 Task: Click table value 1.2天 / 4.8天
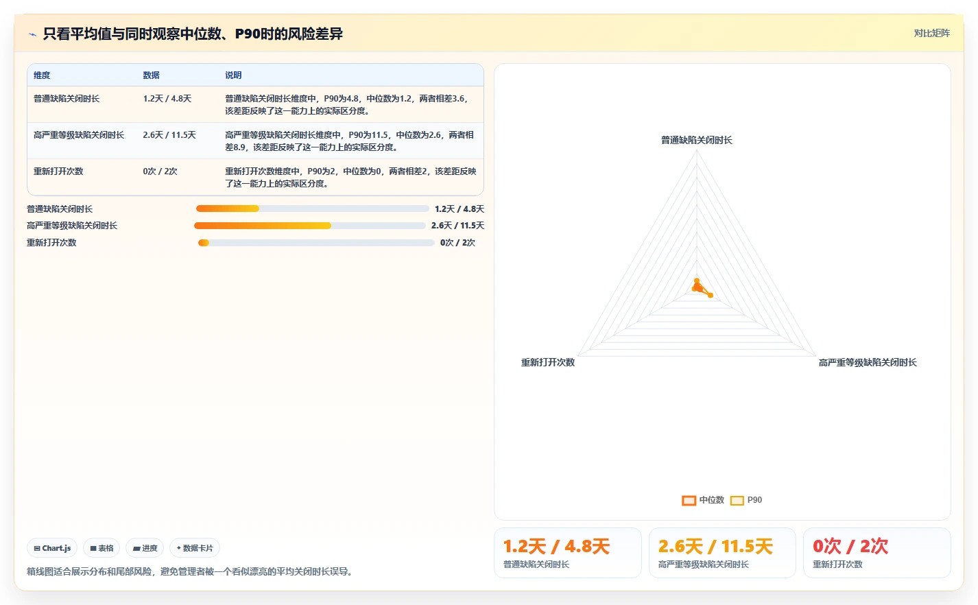point(167,99)
